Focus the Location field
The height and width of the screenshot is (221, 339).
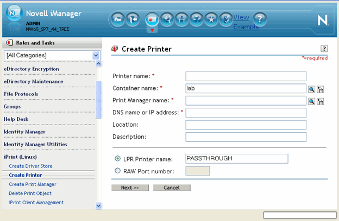(246, 125)
